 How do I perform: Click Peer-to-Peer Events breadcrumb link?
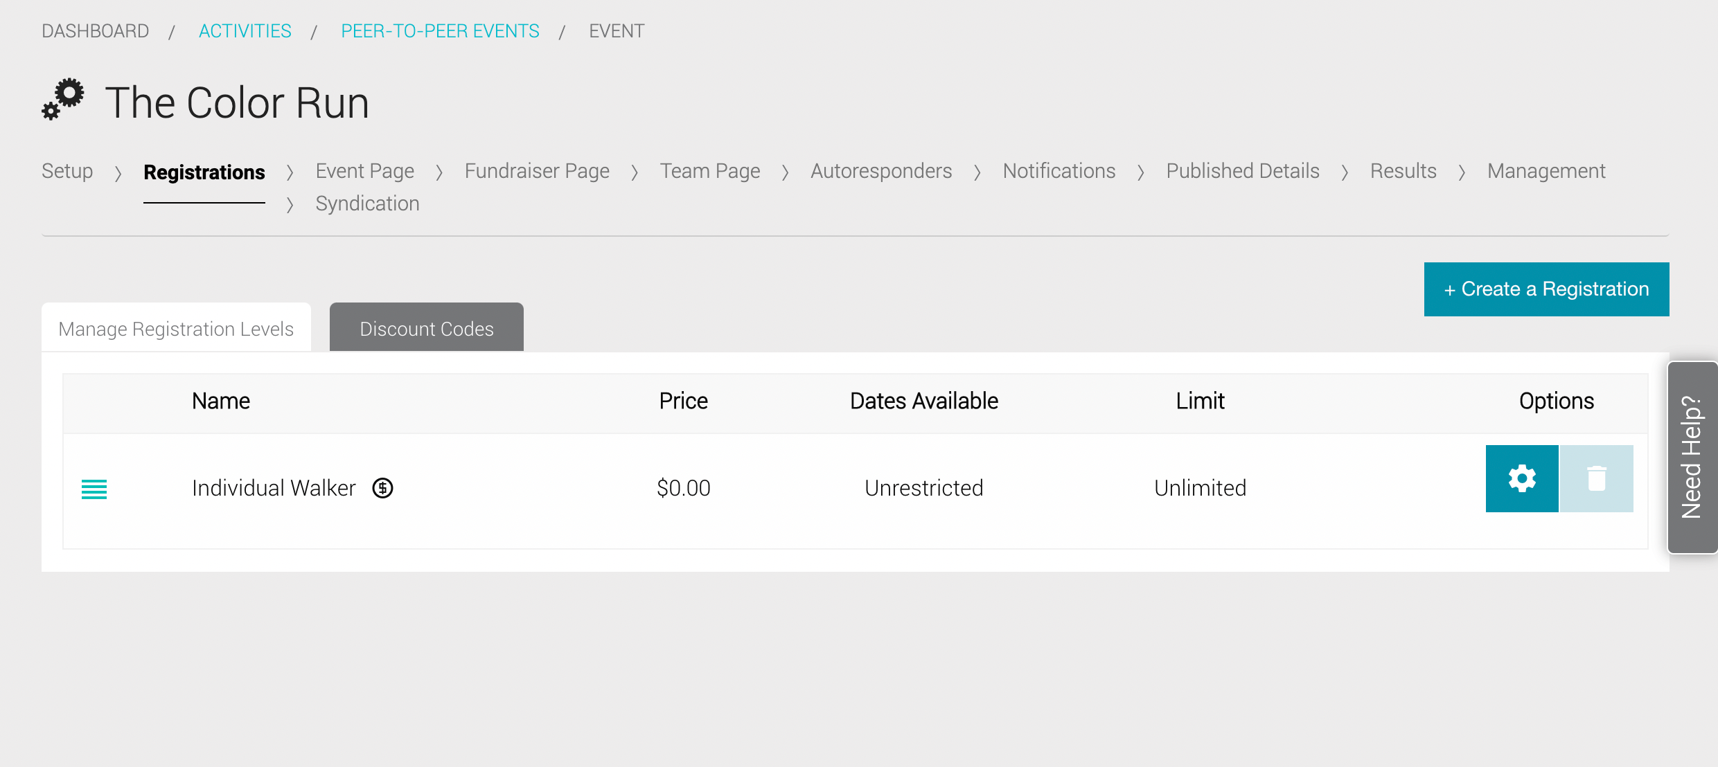[x=440, y=31]
